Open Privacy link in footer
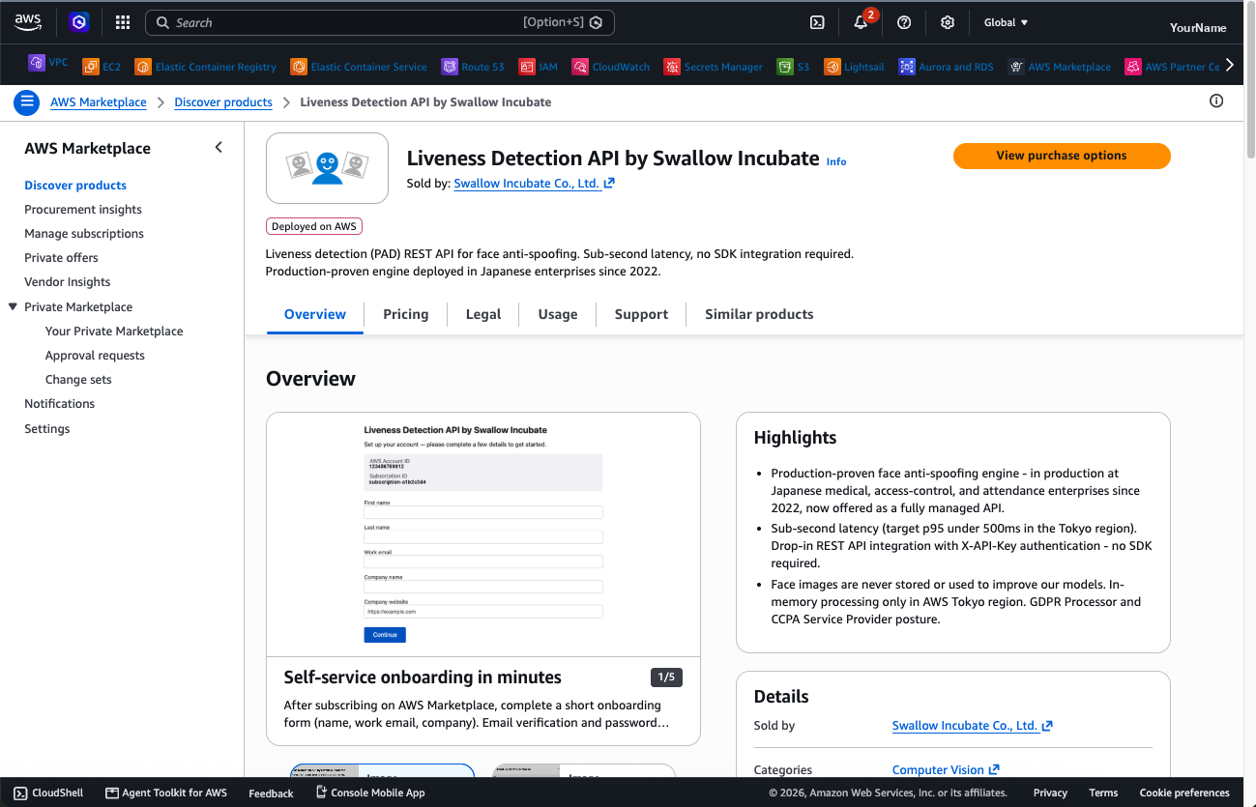Image resolution: width=1256 pixels, height=807 pixels. (1050, 793)
